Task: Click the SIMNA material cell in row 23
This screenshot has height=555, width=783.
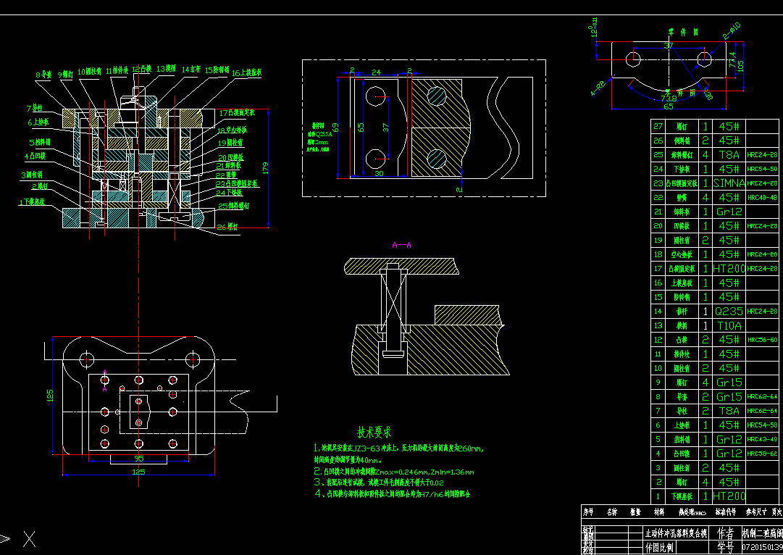Action: tap(729, 183)
